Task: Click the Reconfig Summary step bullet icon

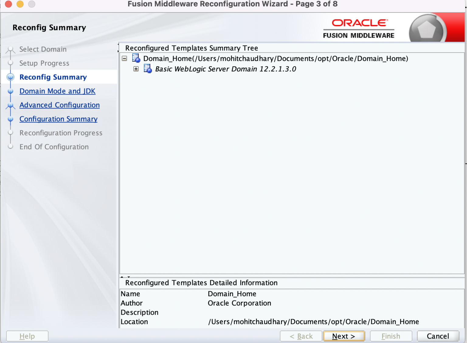Action: point(11,77)
